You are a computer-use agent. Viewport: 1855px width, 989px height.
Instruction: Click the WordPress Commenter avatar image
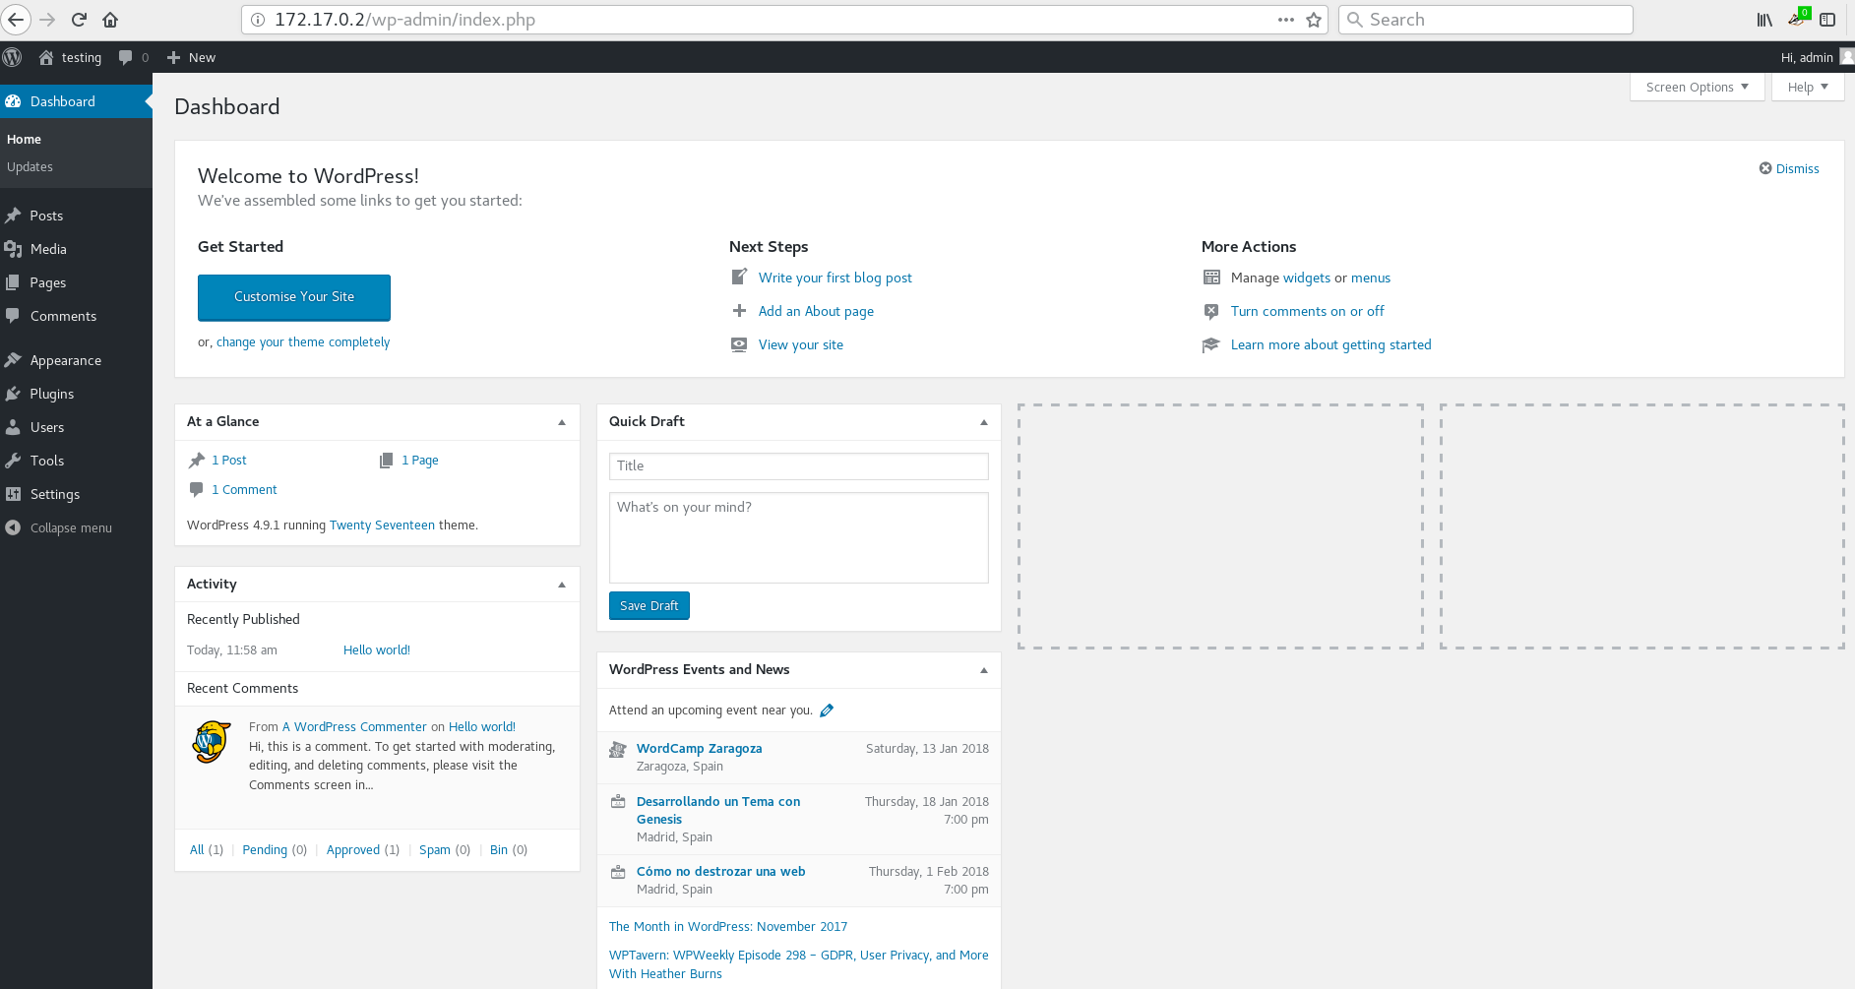click(211, 742)
